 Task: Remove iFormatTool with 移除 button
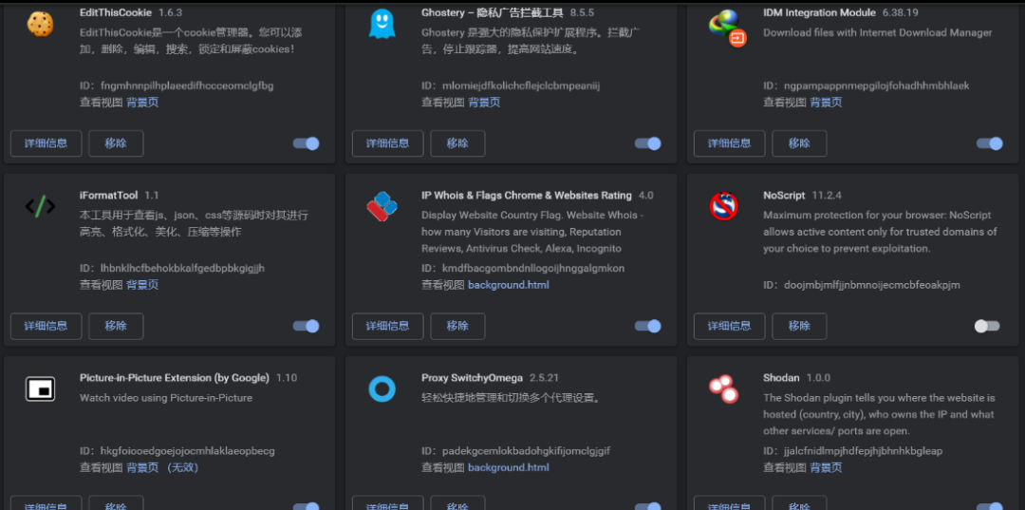116,326
